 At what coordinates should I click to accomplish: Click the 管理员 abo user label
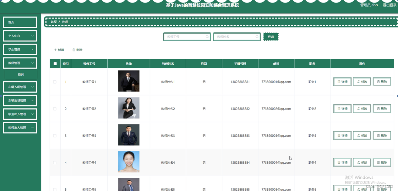click(369, 5)
